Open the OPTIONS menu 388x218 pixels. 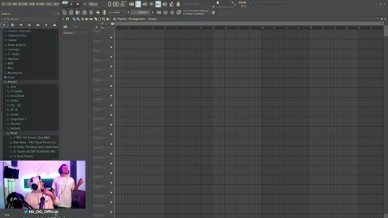[x=40, y=4]
